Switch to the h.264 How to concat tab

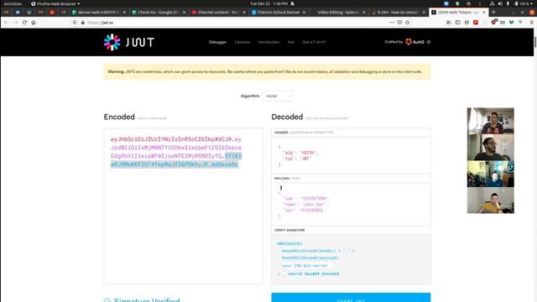399,12
